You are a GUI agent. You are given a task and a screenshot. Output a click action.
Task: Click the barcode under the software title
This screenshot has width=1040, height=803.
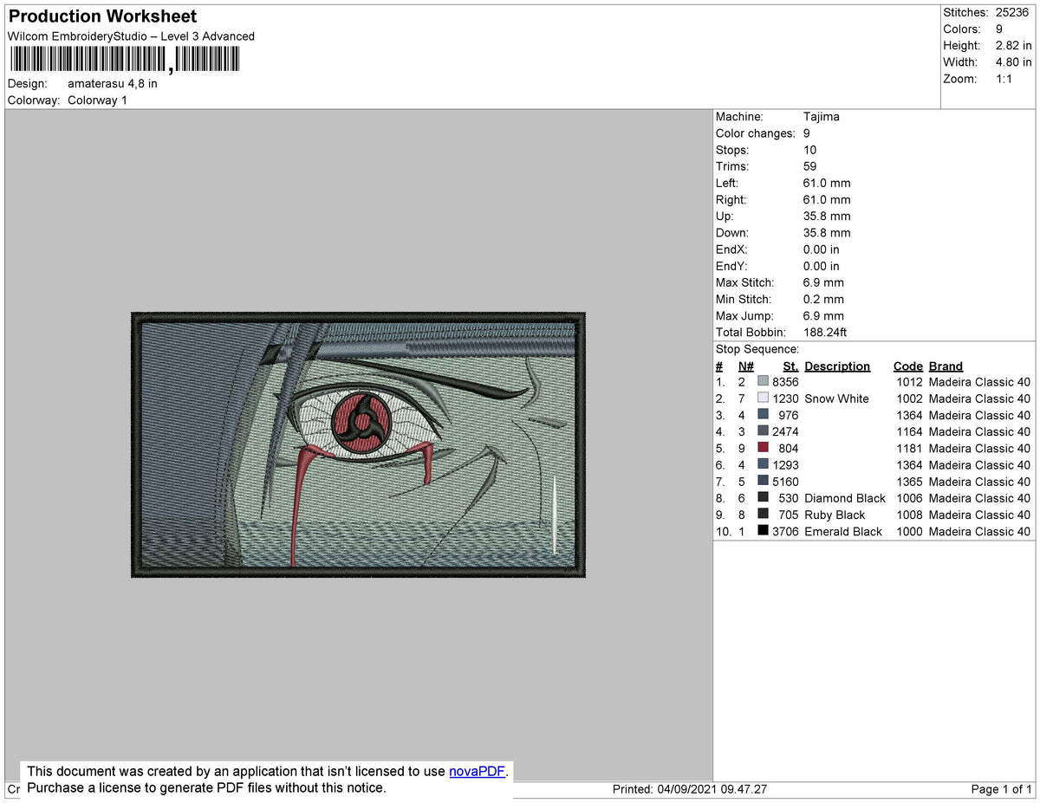tap(125, 59)
